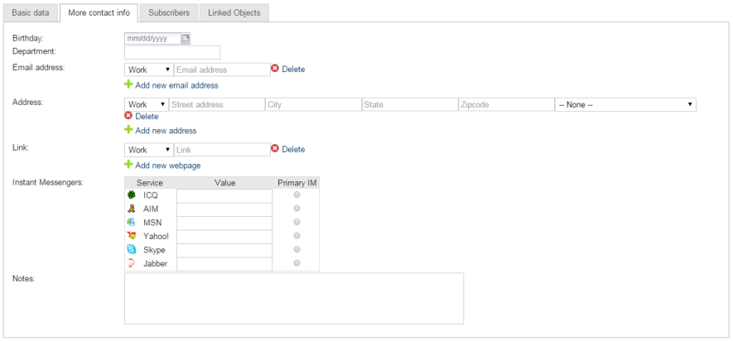The image size is (733, 341).
Task: Click the Add new email address link
Action: pyautogui.click(x=176, y=85)
